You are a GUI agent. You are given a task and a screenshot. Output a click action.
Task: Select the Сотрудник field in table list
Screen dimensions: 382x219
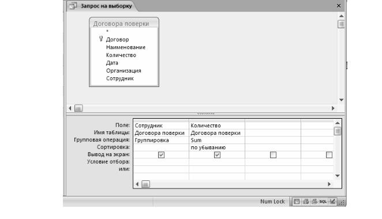pos(120,78)
